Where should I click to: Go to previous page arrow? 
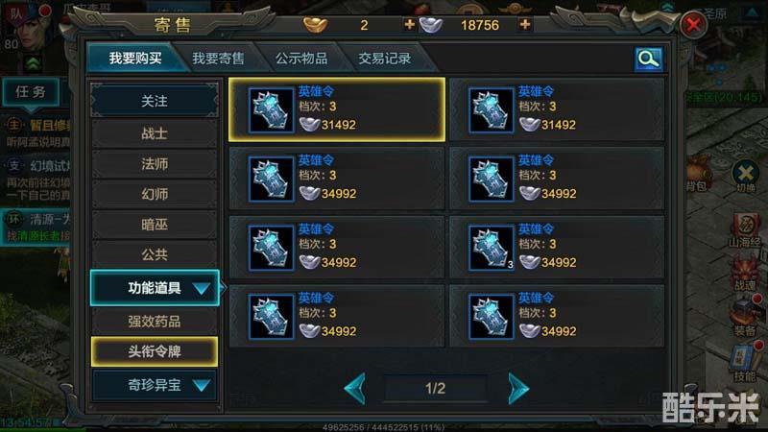(x=355, y=389)
